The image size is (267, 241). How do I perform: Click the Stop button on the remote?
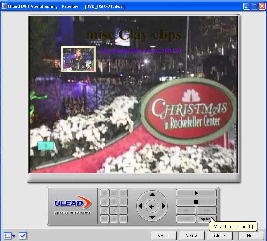point(196,202)
